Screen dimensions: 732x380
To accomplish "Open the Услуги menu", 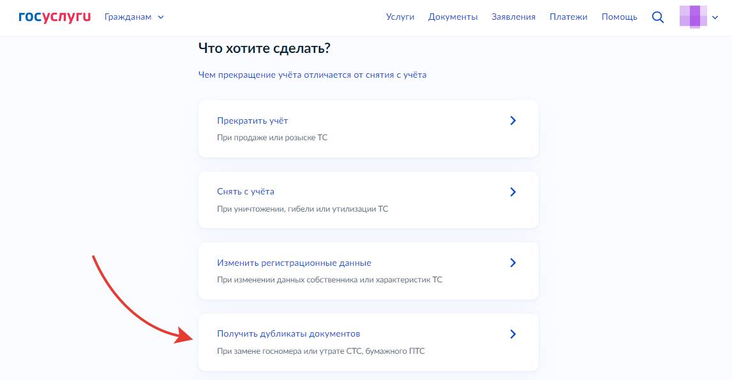I will tap(400, 17).
